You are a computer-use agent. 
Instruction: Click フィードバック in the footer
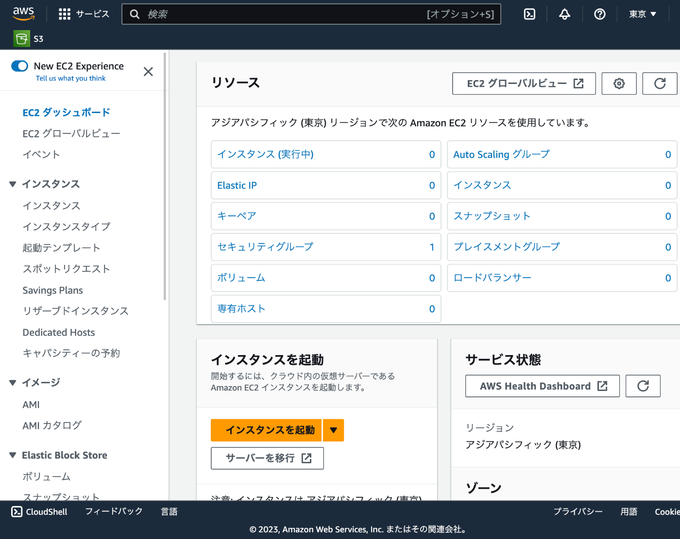(114, 511)
